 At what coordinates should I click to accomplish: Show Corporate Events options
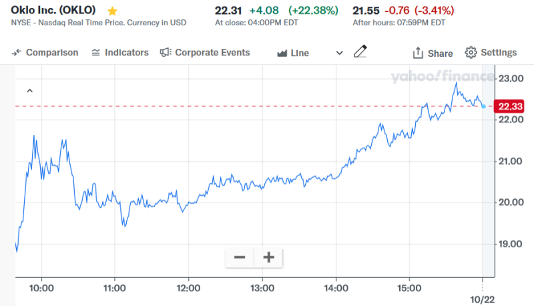[205, 52]
